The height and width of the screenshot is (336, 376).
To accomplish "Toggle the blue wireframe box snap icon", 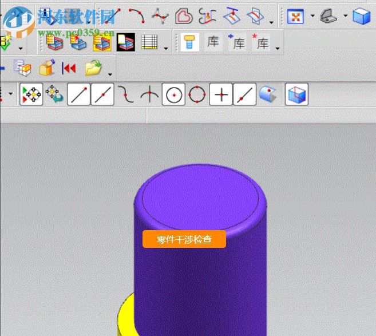I will click(x=296, y=94).
